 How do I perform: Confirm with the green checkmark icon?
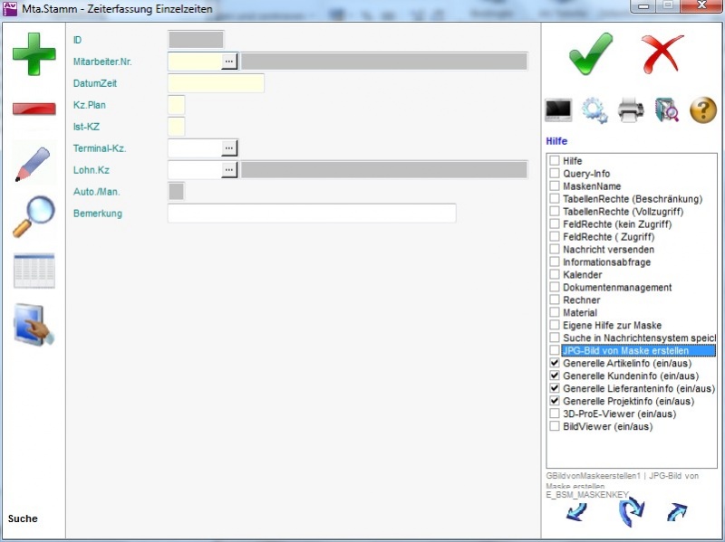point(591,54)
